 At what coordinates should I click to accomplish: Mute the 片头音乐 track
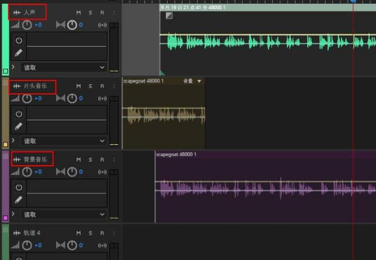78,86
